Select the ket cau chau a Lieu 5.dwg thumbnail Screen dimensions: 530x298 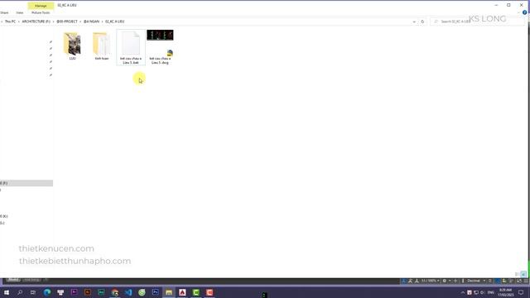(160, 47)
